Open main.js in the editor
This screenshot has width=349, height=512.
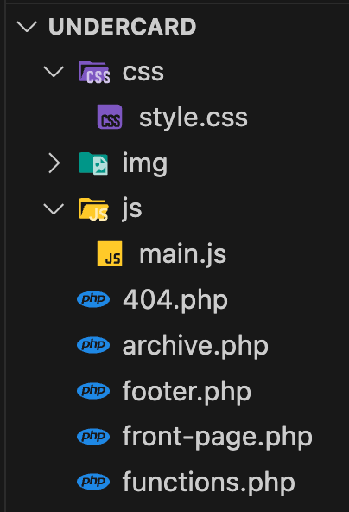click(182, 254)
